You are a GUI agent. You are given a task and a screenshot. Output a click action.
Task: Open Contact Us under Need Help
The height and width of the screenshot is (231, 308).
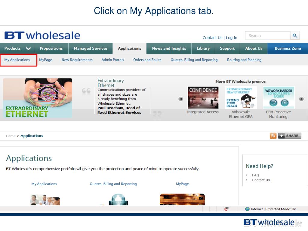261,180
